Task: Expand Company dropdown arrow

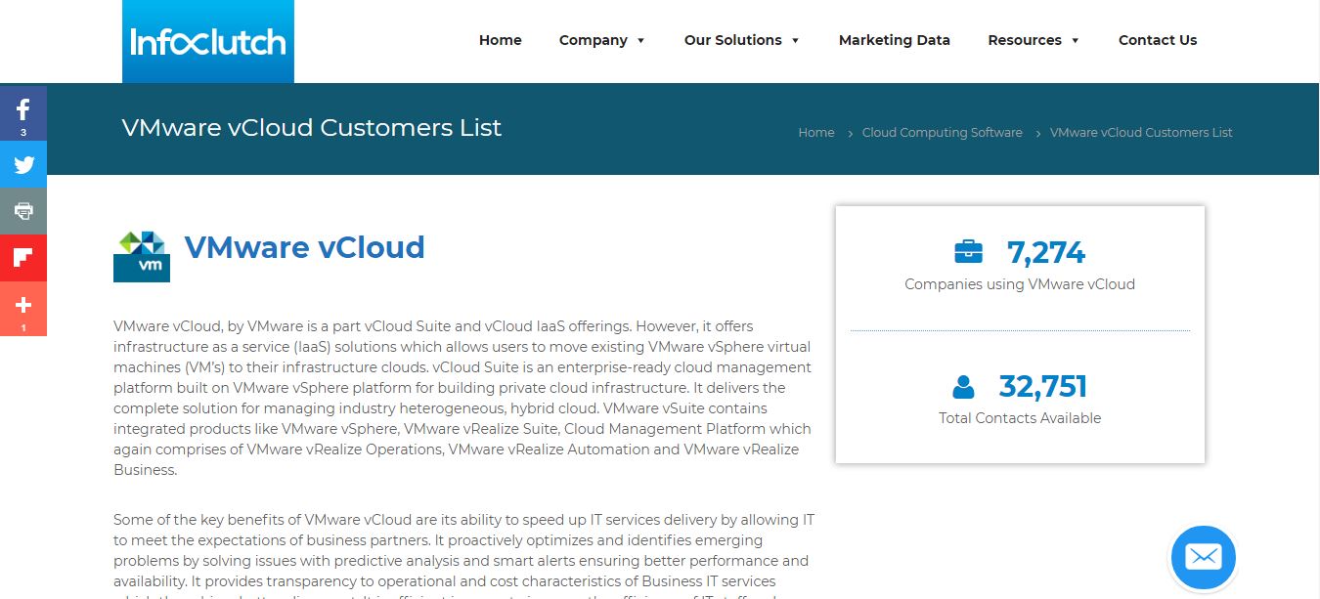Action: (641, 41)
